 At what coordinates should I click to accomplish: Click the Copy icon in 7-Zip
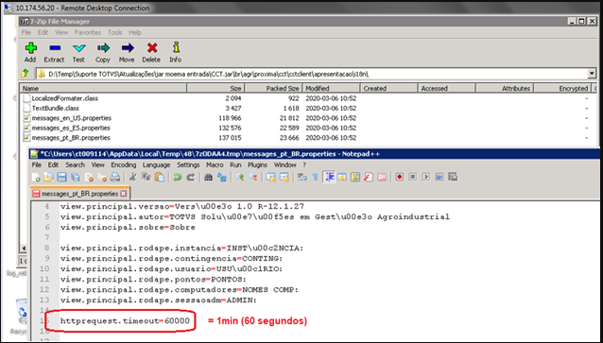103,52
